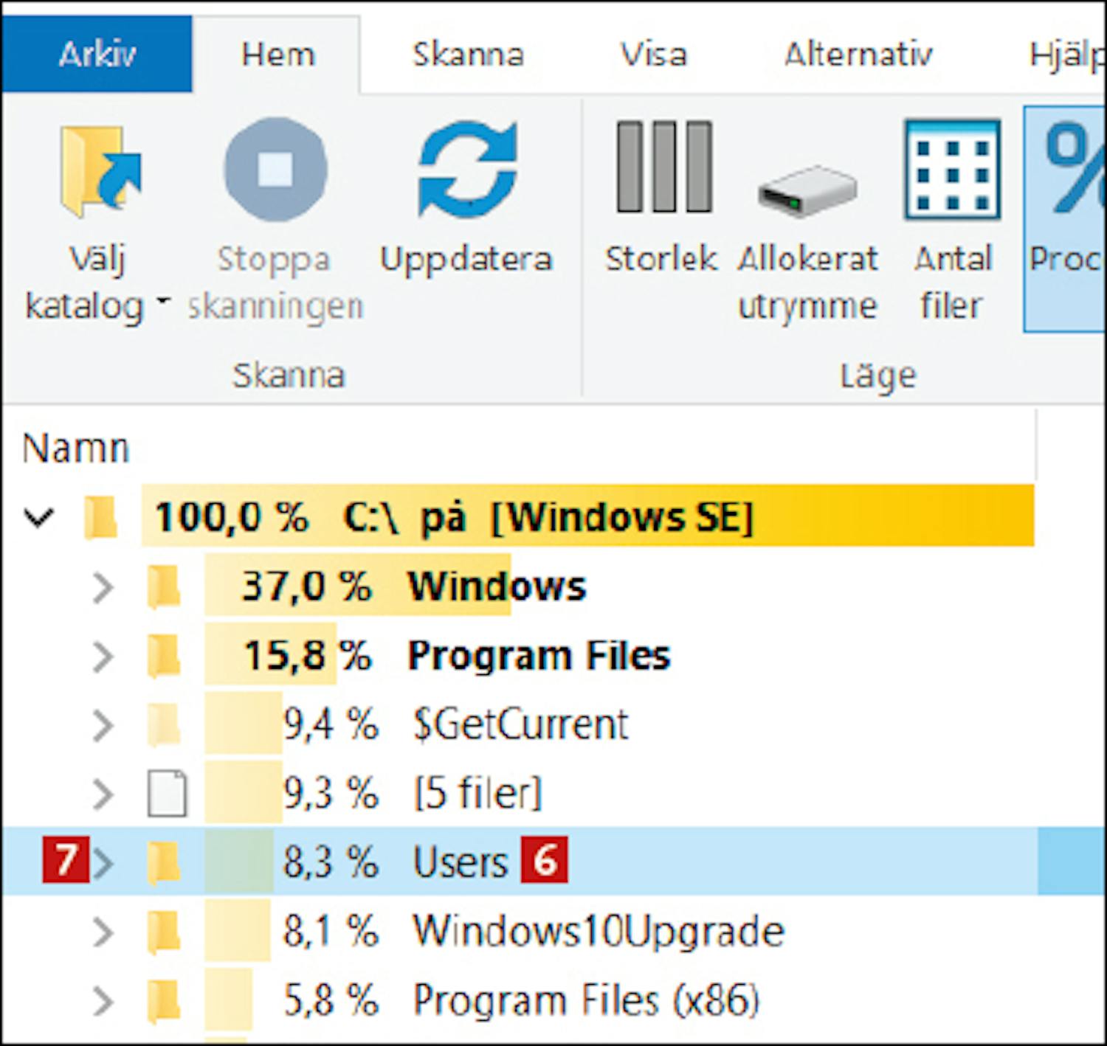The height and width of the screenshot is (1046, 1107).
Task: Click the Stoppa skanningen stop icon
Action: point(275,169)
